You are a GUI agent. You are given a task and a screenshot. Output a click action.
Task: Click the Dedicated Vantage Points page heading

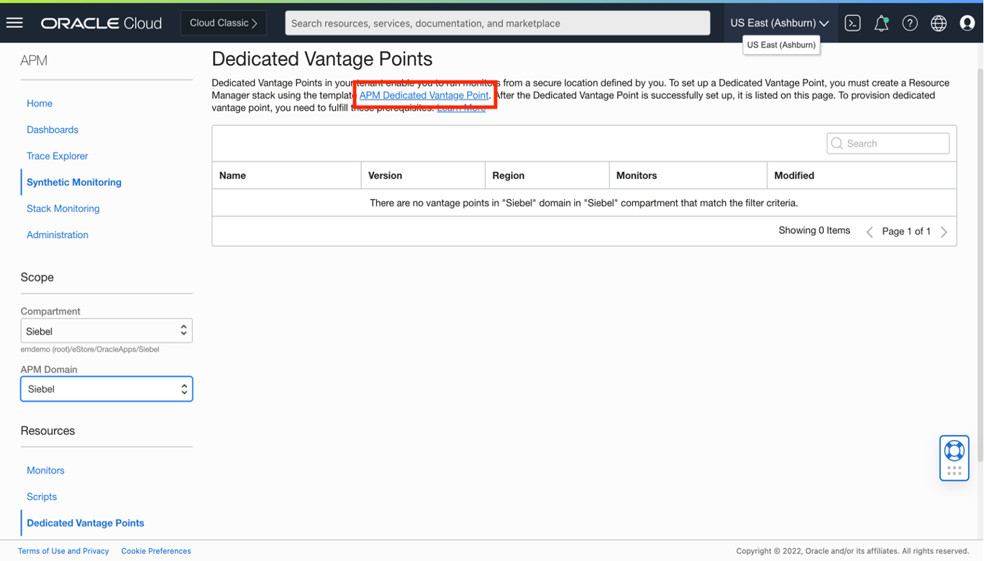(x=322, y=59)
